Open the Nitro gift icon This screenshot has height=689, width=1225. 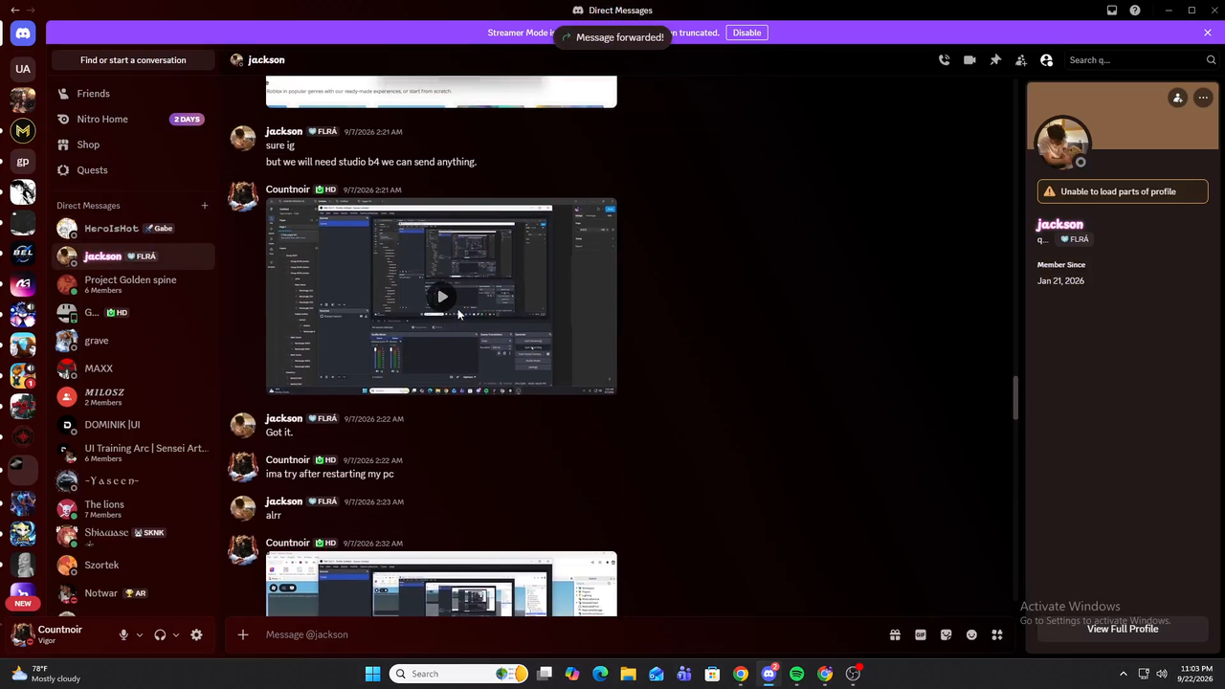pos(895,634)
